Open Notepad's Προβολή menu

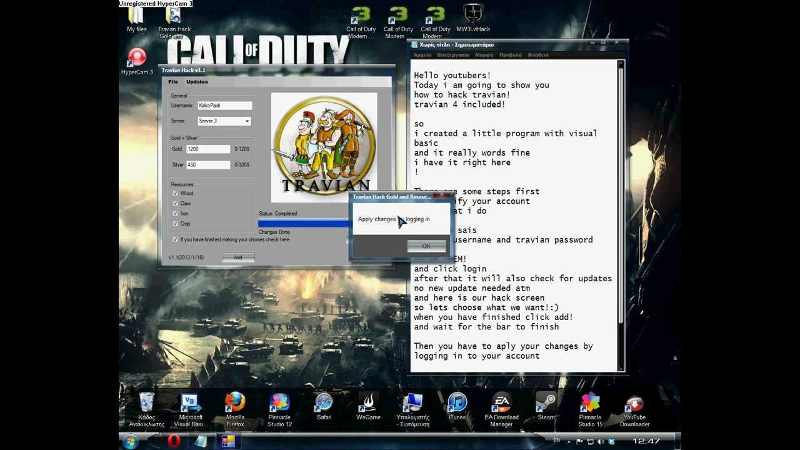pyautogui.click(x=511, y=55)
